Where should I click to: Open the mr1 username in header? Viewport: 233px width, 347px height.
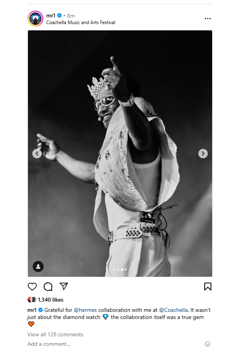tap(51, 15)
